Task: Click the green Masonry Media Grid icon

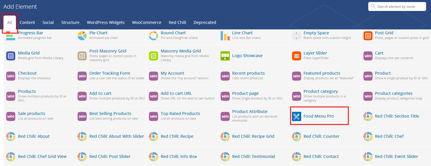Action: pyautogui.click(x=153, y=56)
